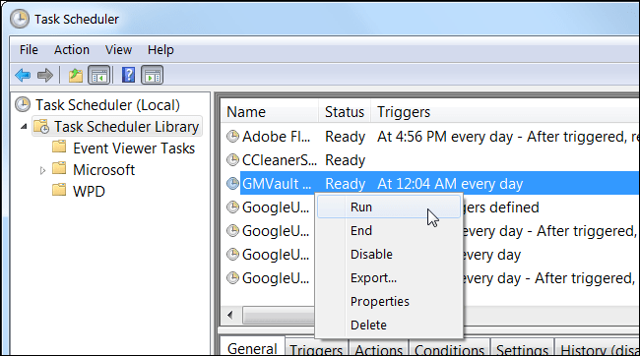
Task: Open Properties from the context menu
Action: click(389, 301)
